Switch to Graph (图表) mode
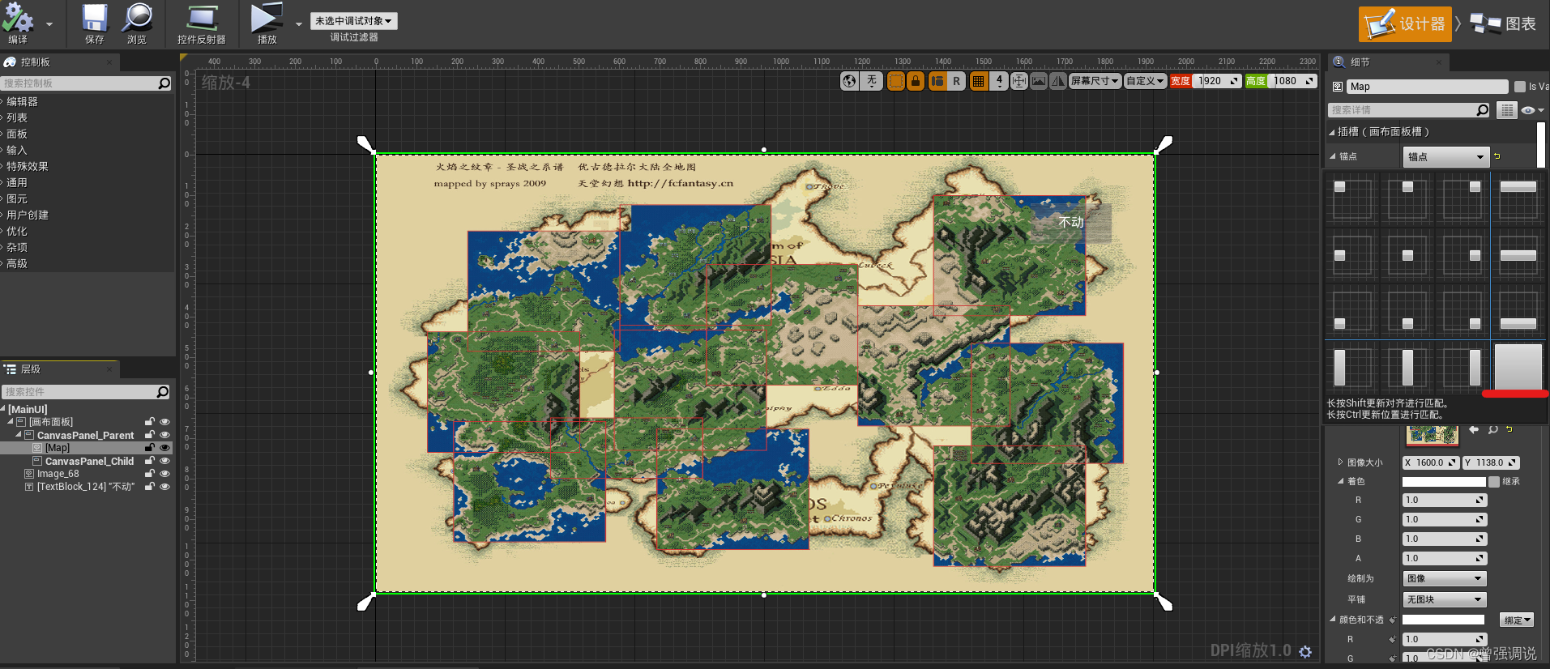The image size is (1550, 669). [x=1504, y=23]
